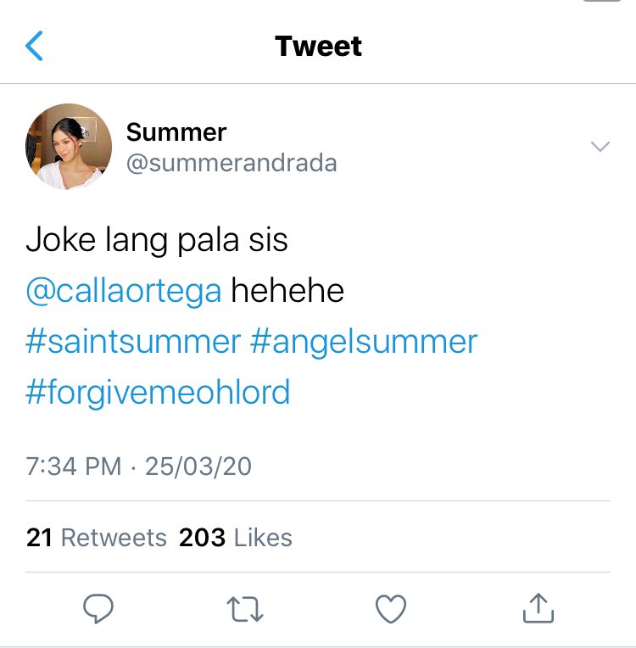View the list of 21 Retweets
The image size is (636, 648).
pos(97,538)
